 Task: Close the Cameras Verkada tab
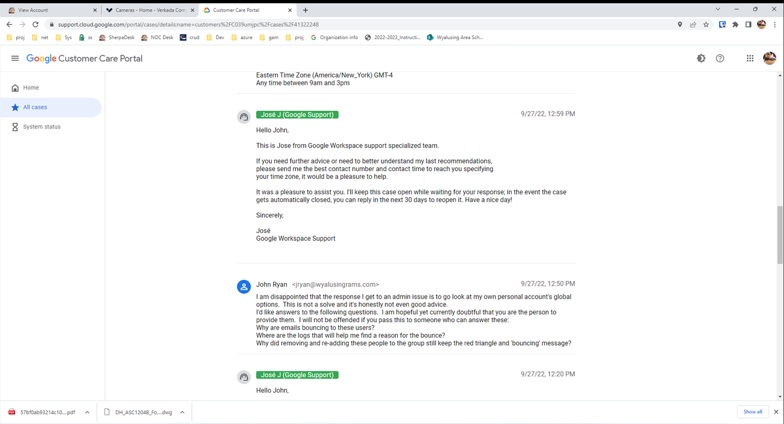click(192, 10)
